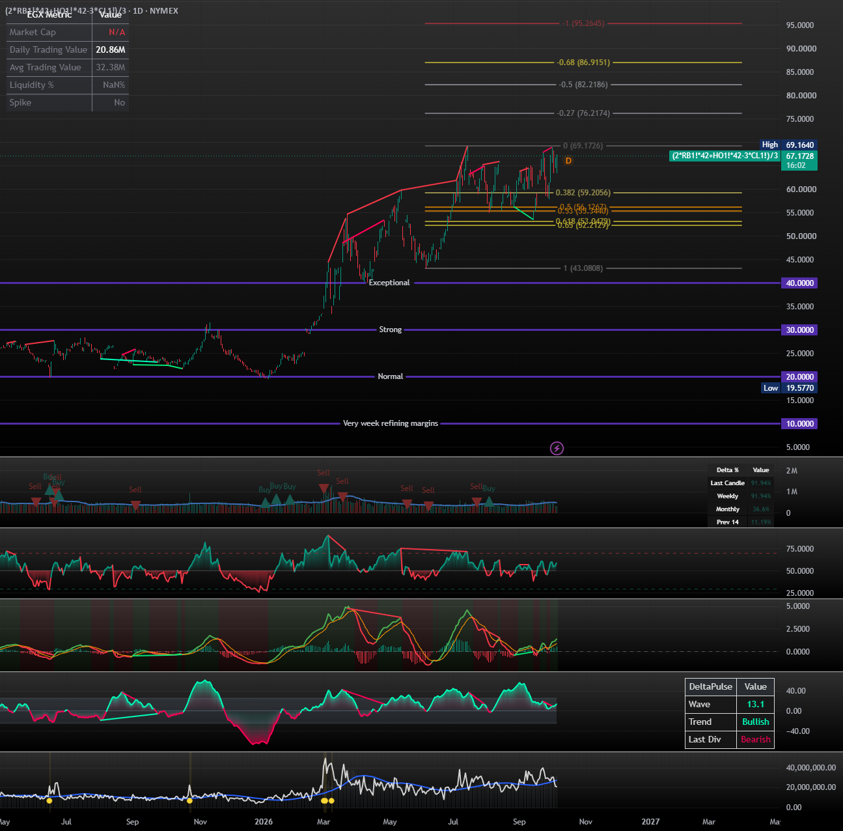
Task: Click the purple lightning bolt event icon
Action: 557,448
